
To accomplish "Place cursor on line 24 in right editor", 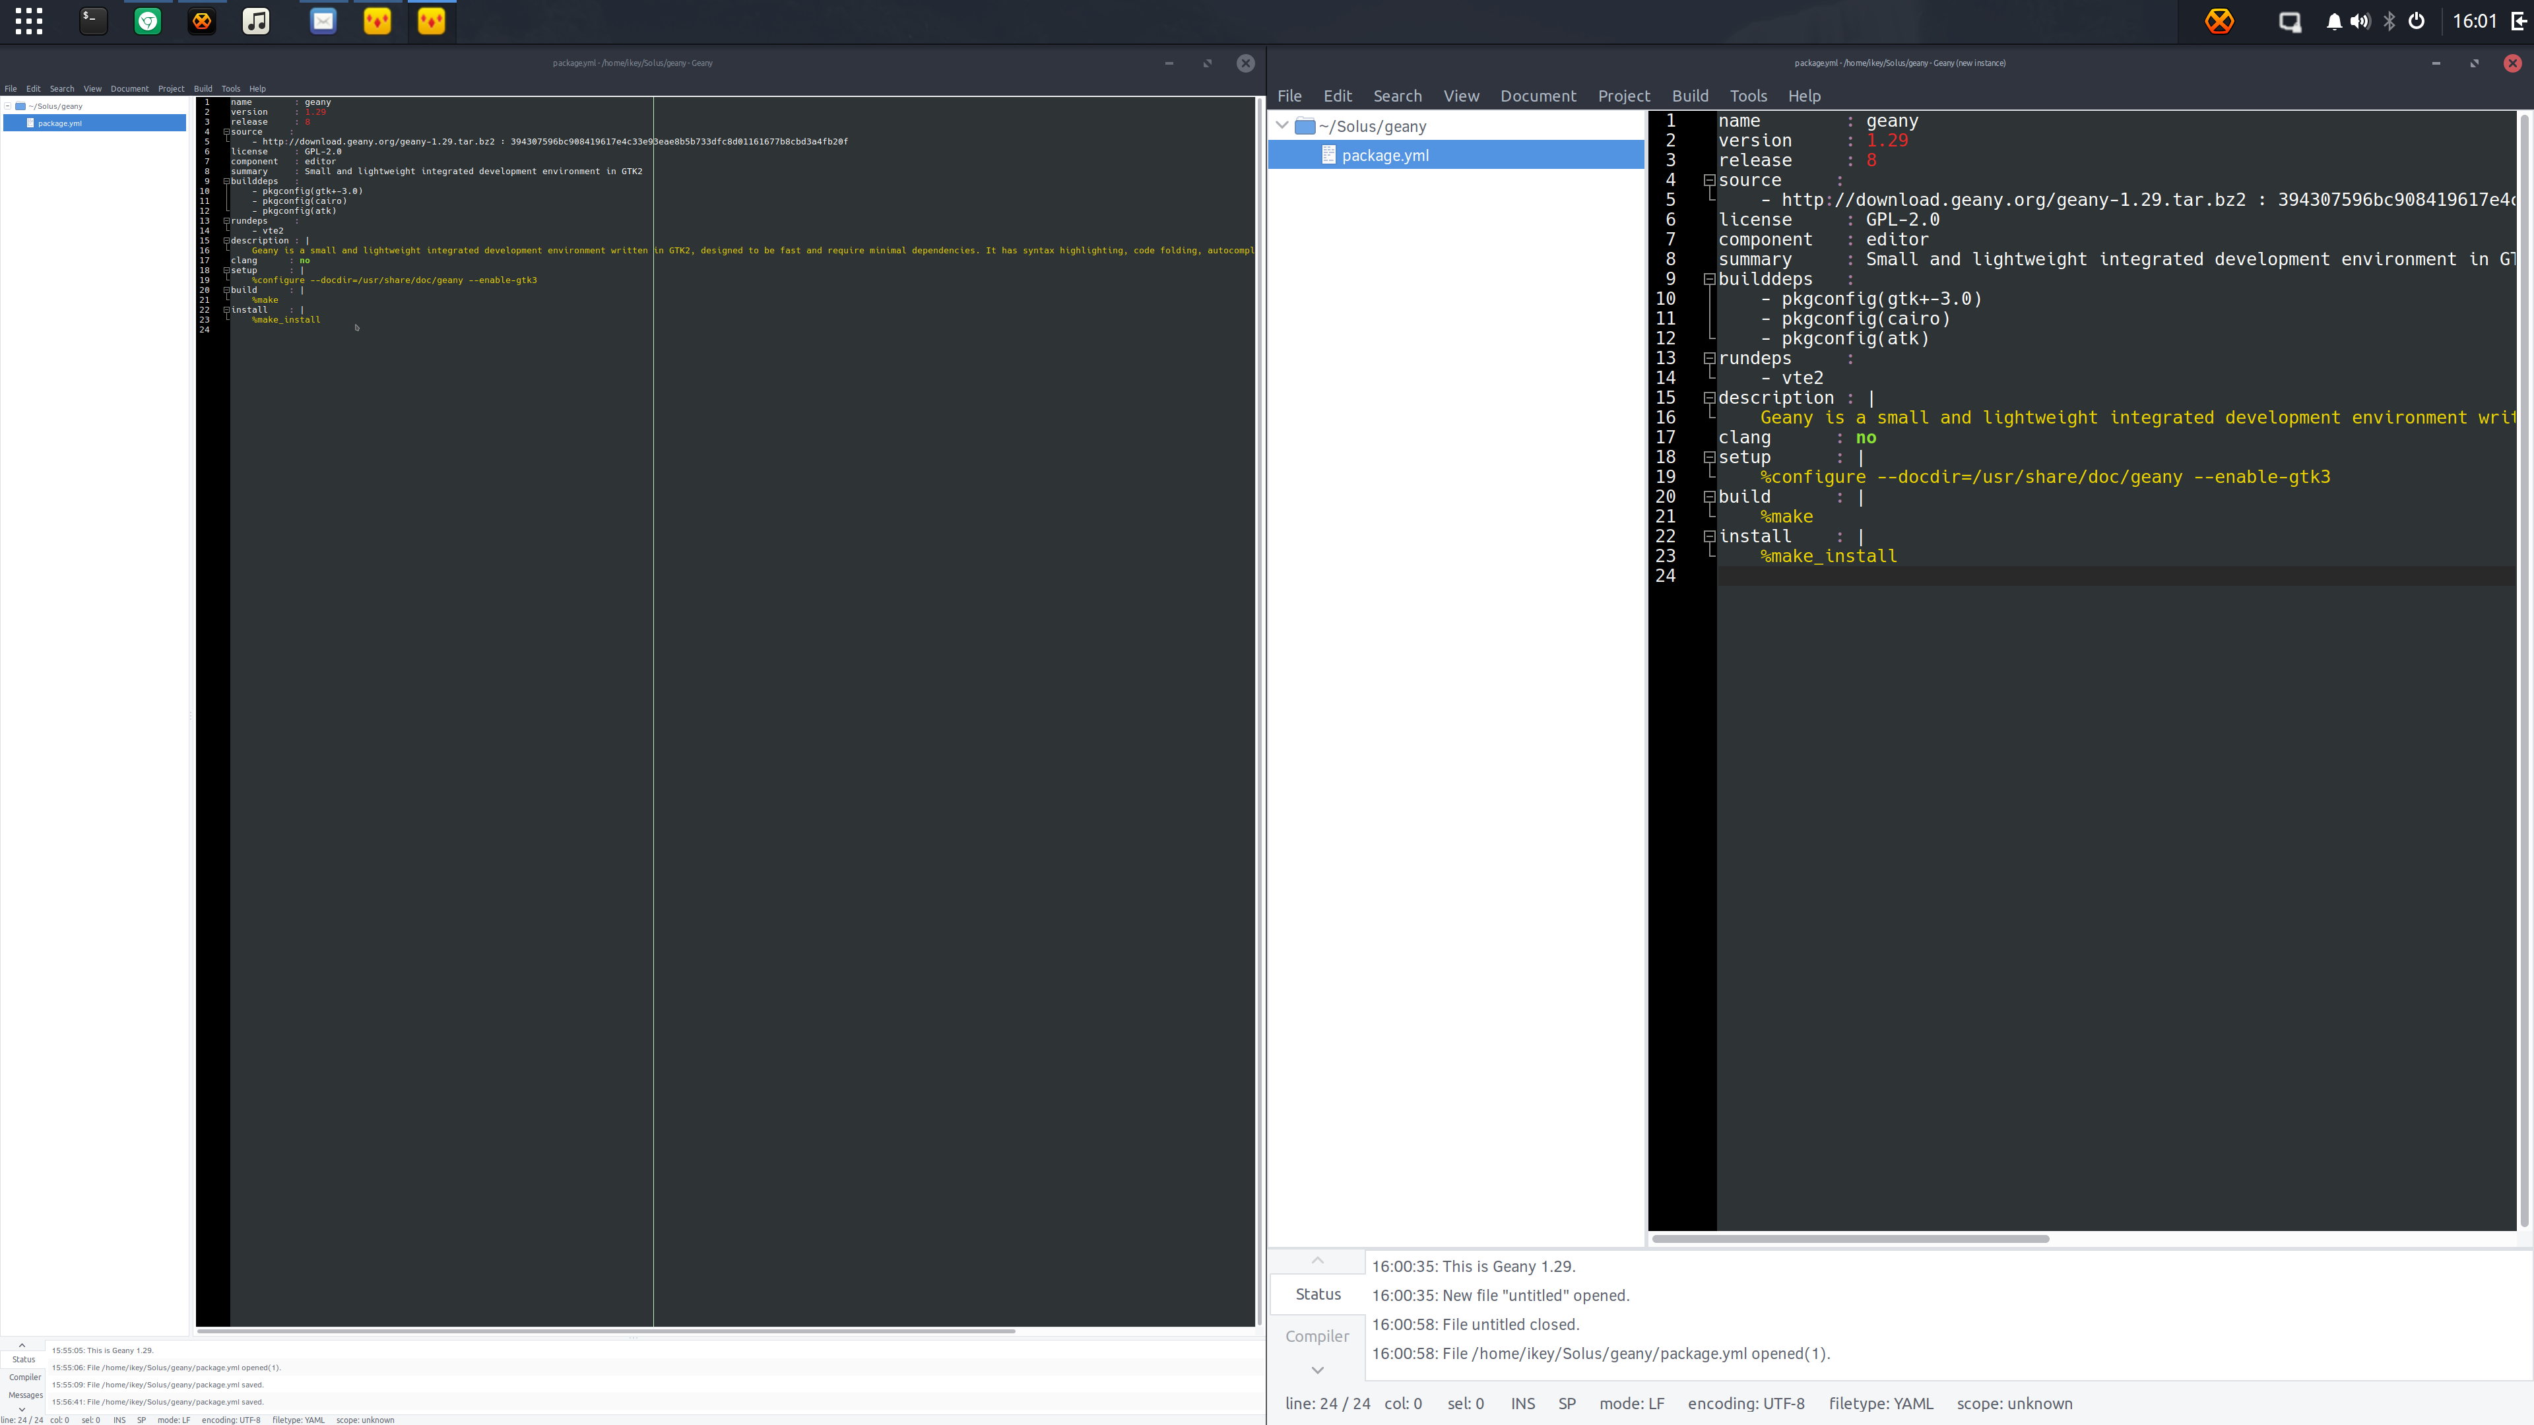I will tap(2115, 575).
